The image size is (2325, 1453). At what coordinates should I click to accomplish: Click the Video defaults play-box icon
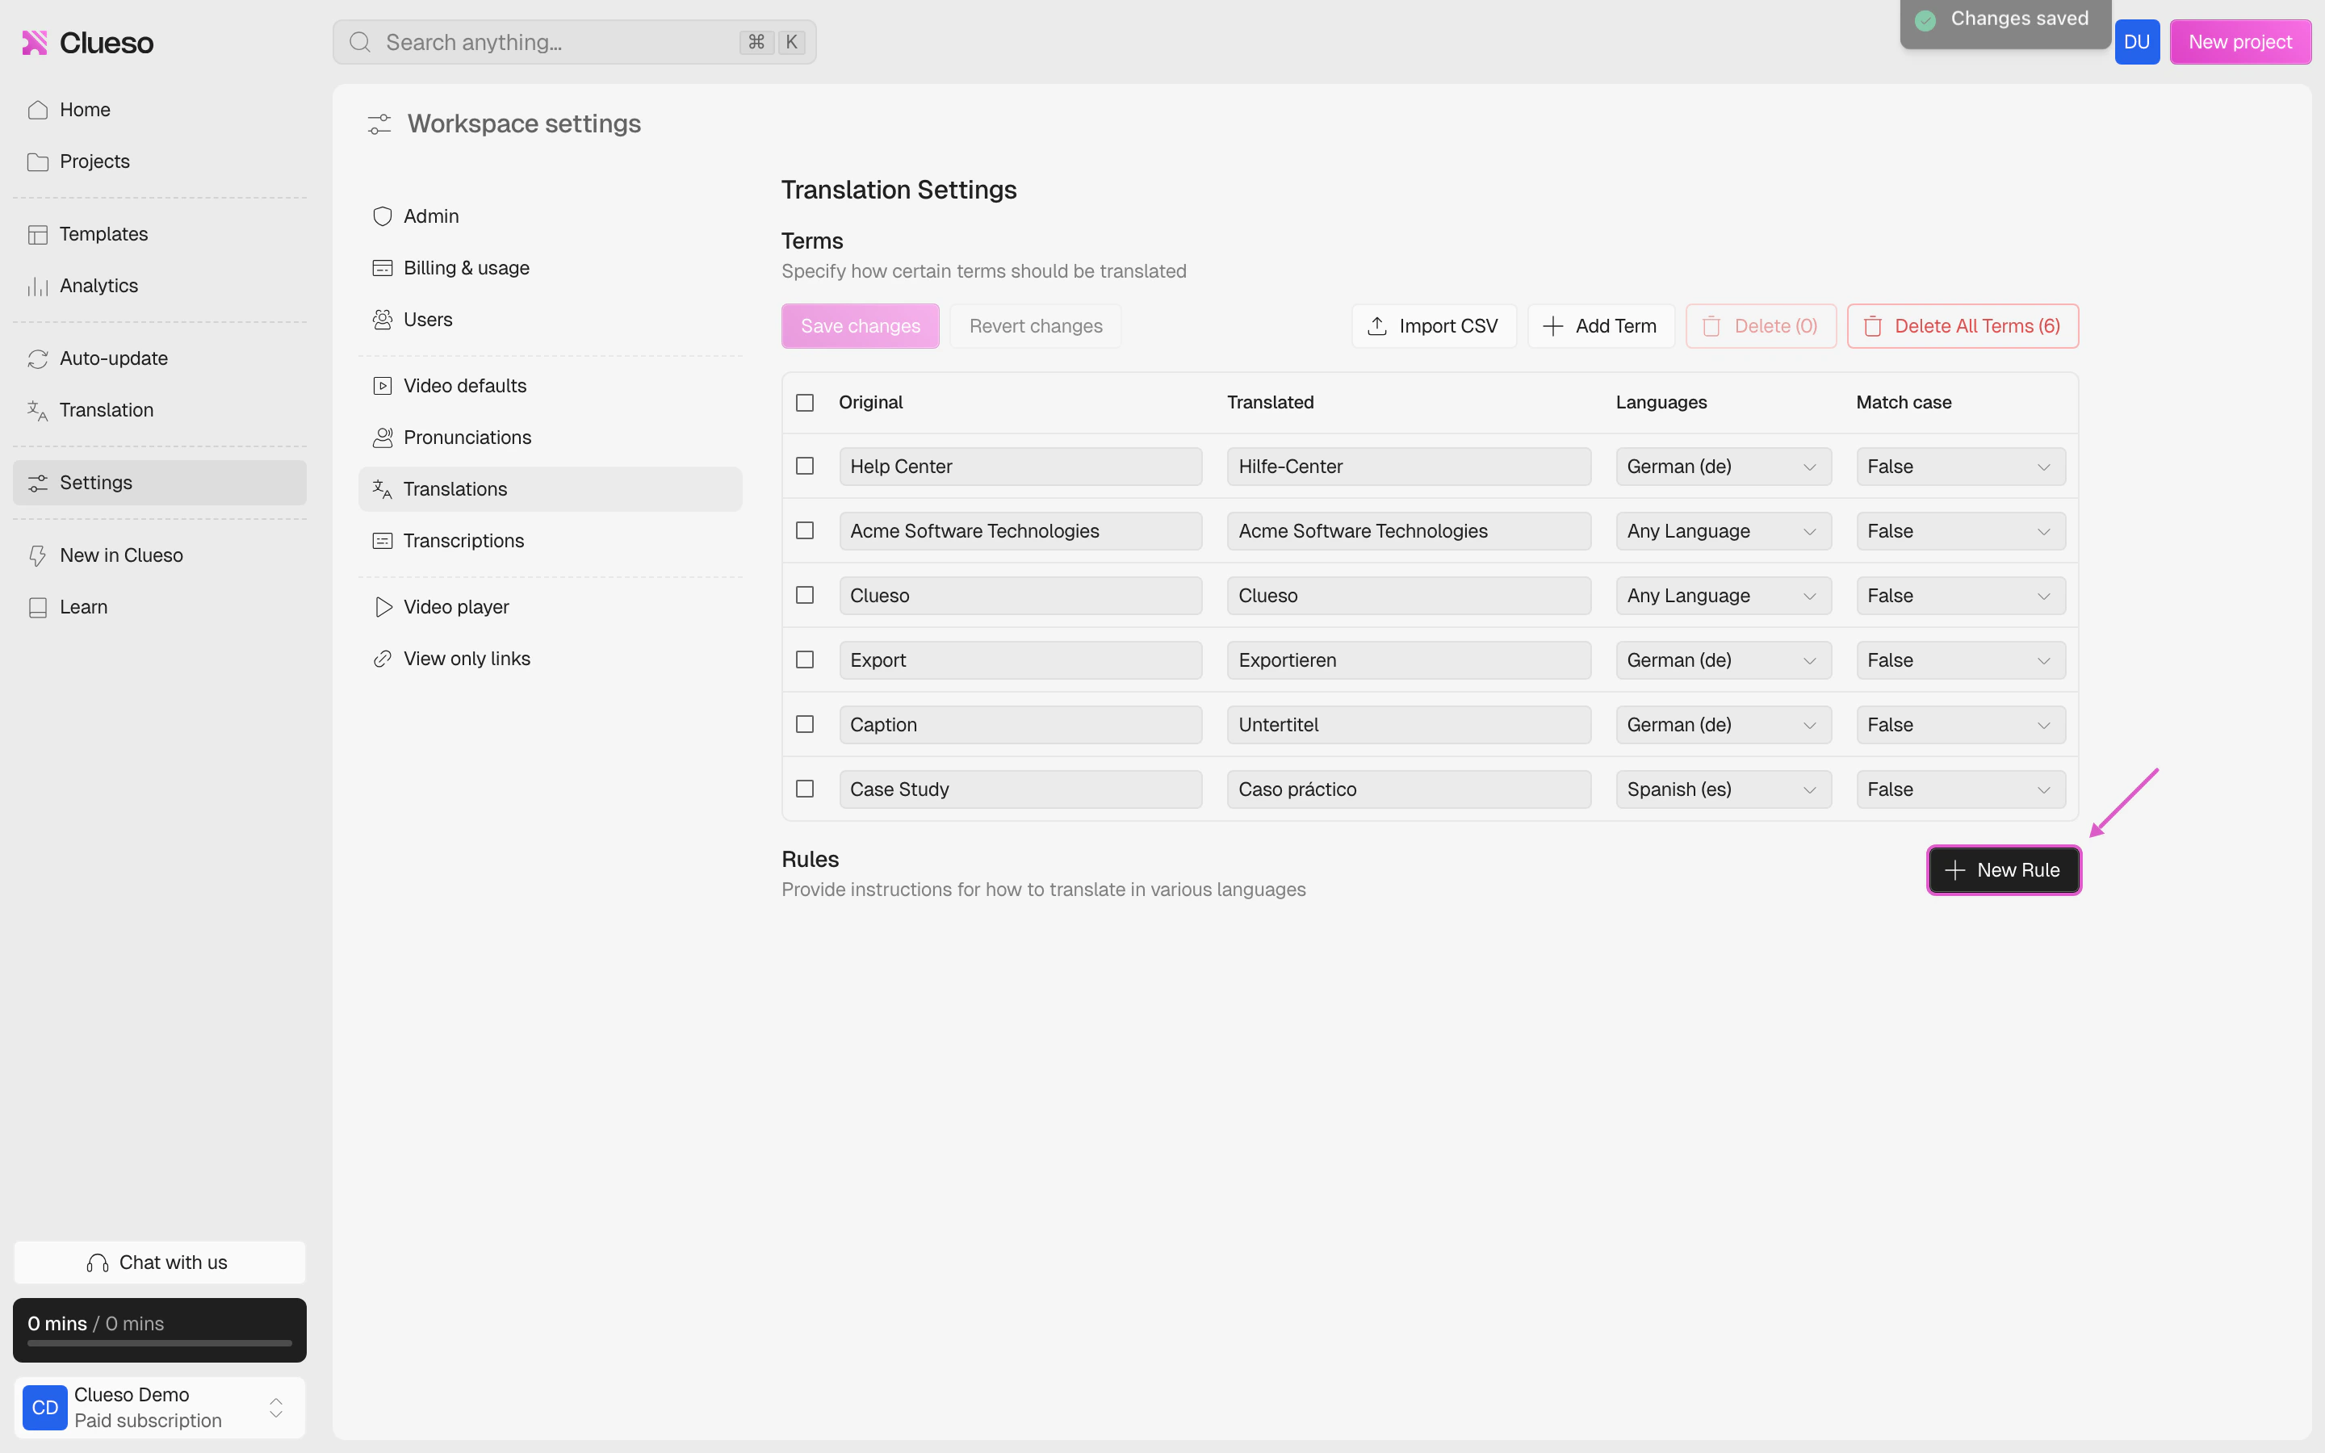point(383,385)
